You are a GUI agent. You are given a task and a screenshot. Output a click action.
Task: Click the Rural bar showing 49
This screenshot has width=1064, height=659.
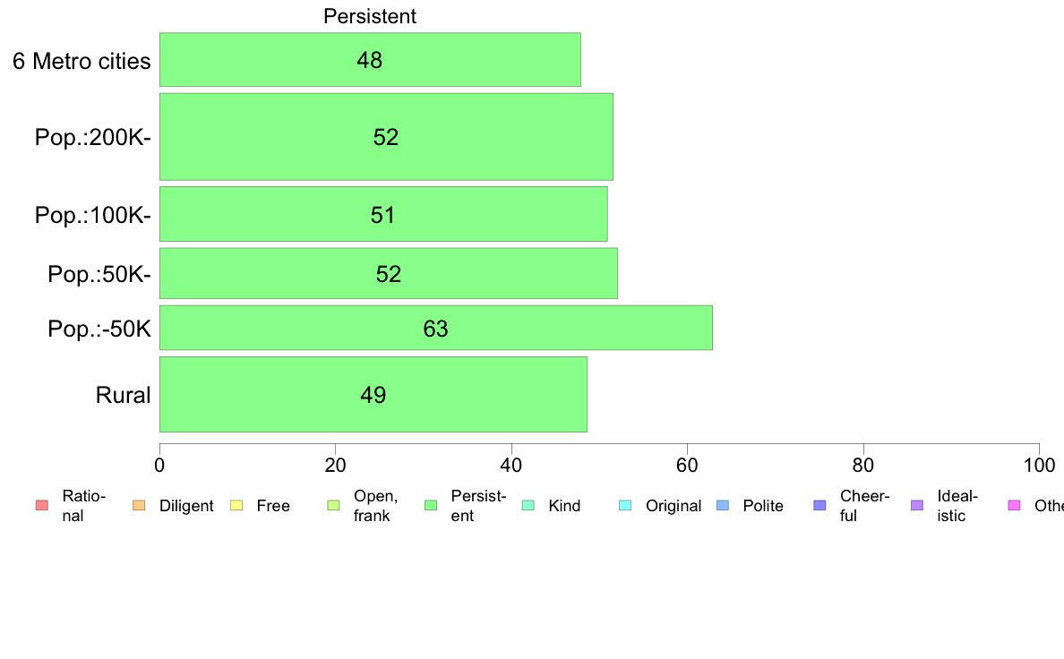click(373, 394)
